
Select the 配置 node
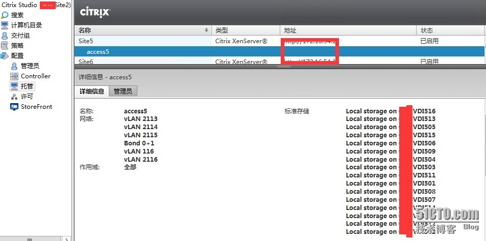(17, 56)
